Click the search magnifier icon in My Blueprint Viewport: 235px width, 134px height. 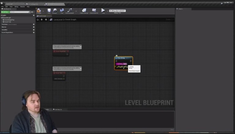(x=29, y=12)
